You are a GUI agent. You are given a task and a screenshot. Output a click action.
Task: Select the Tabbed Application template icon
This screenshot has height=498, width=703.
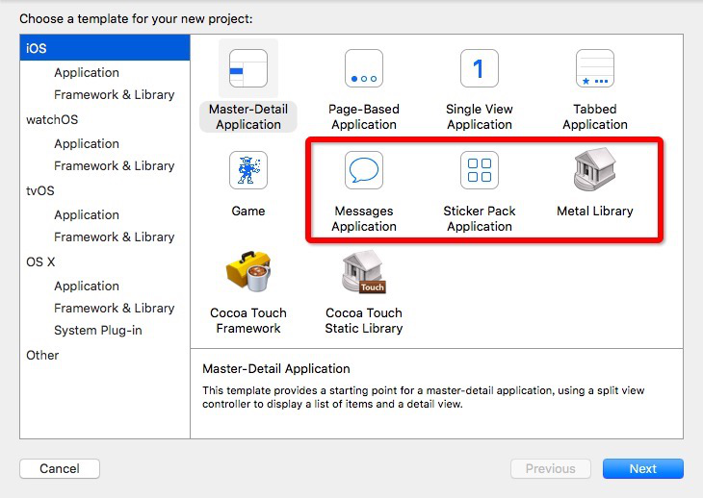(594, 70)
